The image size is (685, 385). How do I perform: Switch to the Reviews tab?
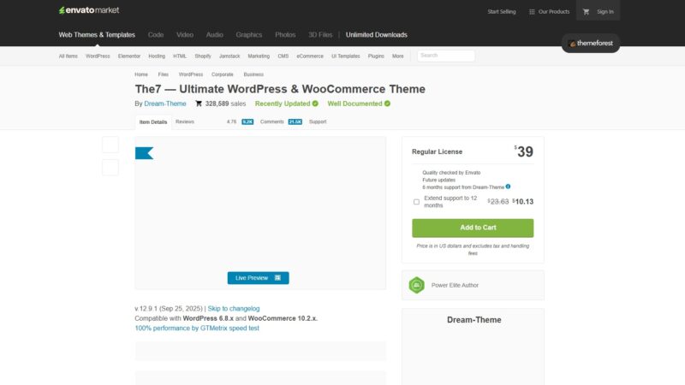185,121
